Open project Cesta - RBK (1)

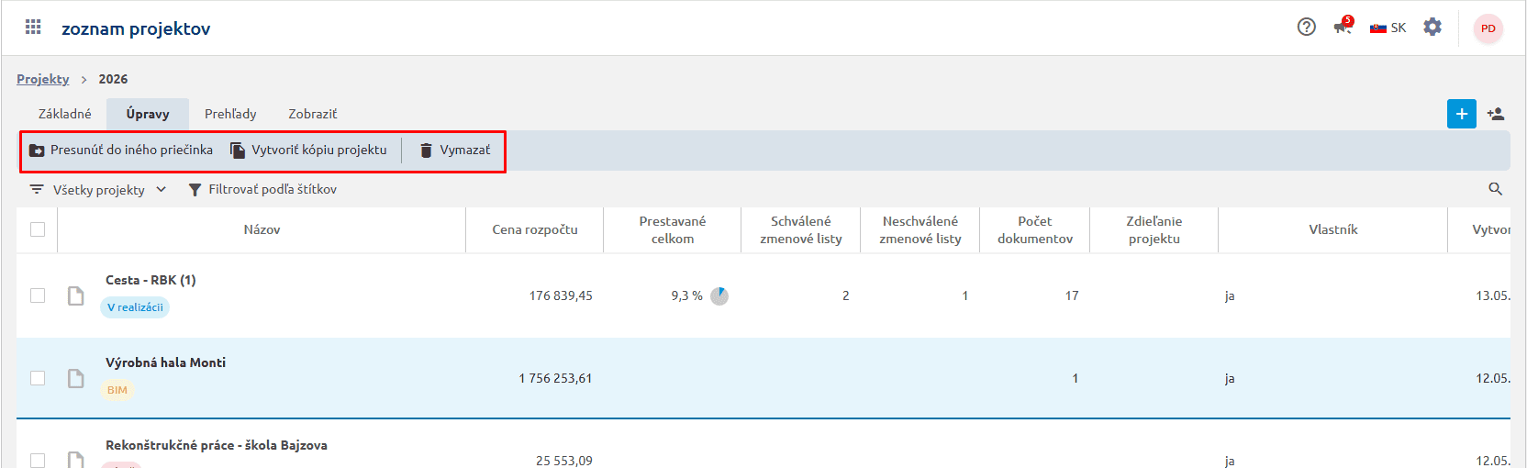(x=150, y=280)
